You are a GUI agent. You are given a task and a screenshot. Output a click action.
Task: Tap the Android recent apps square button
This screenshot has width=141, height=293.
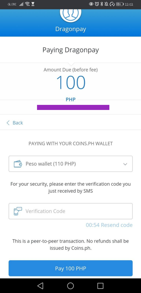100,286
